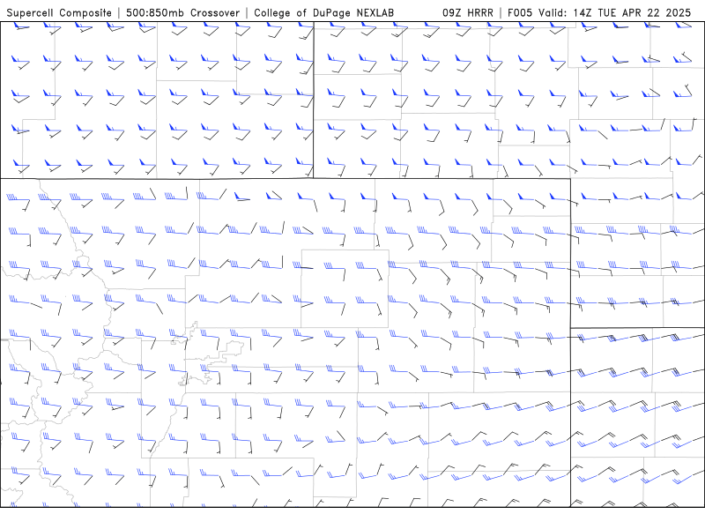Image resolution: width=705 pixels, height=529 pixels.
Task: Click the 'F005' forecast hour text
Action: click(x=520, y=13)
